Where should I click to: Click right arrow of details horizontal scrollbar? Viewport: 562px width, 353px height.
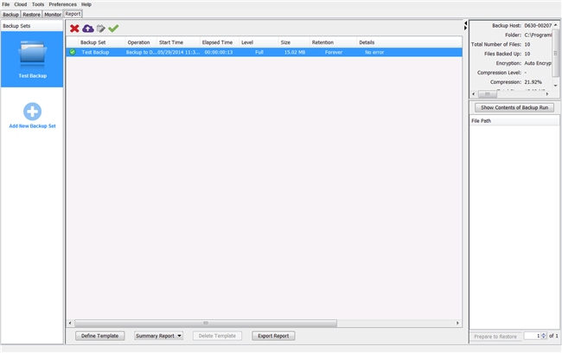547,93
